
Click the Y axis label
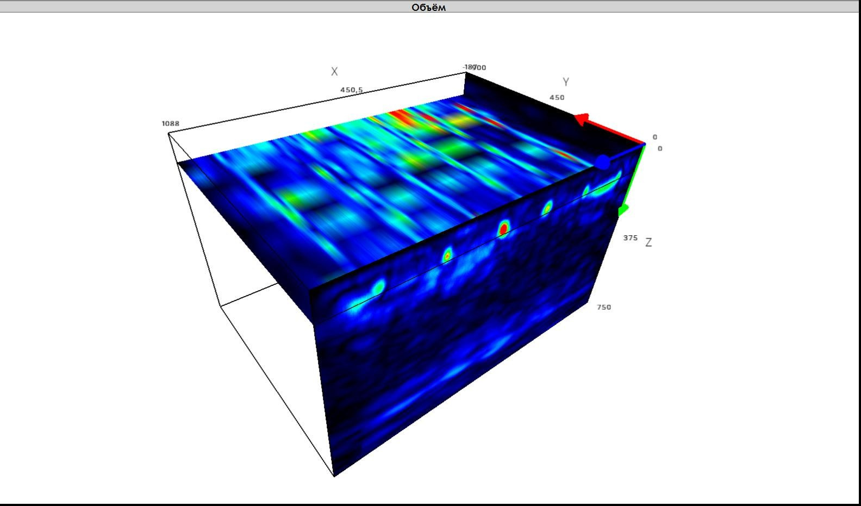pyautogui.click(x=566, y=82)
